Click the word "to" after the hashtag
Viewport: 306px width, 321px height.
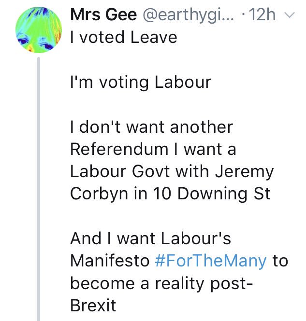click(x=280, y=261)
